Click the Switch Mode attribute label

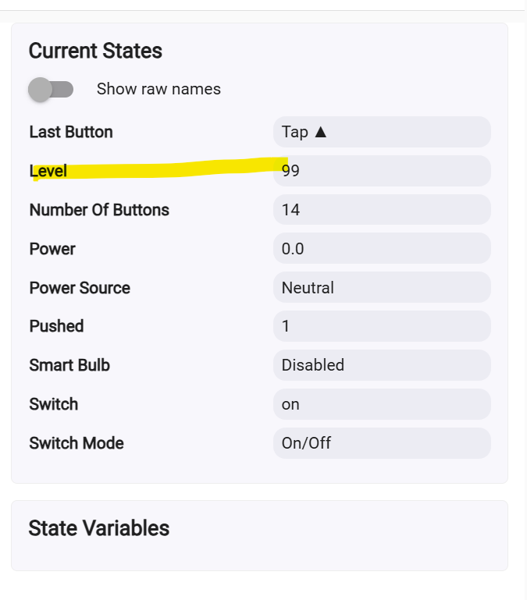(77, 443)
